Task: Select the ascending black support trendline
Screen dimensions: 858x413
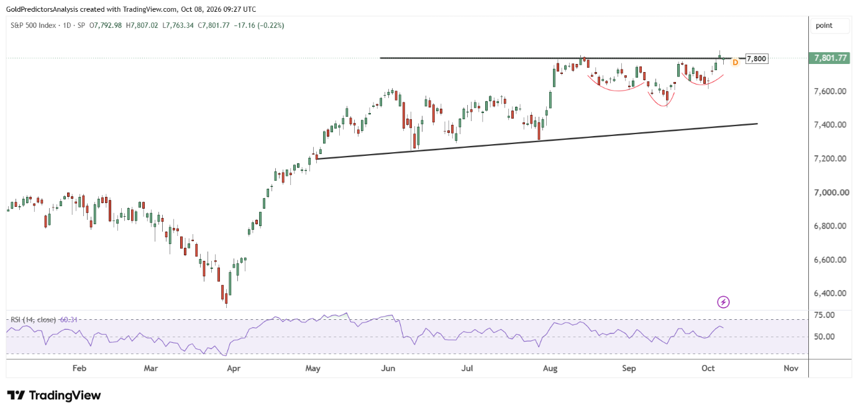Action: coord(536,142)
